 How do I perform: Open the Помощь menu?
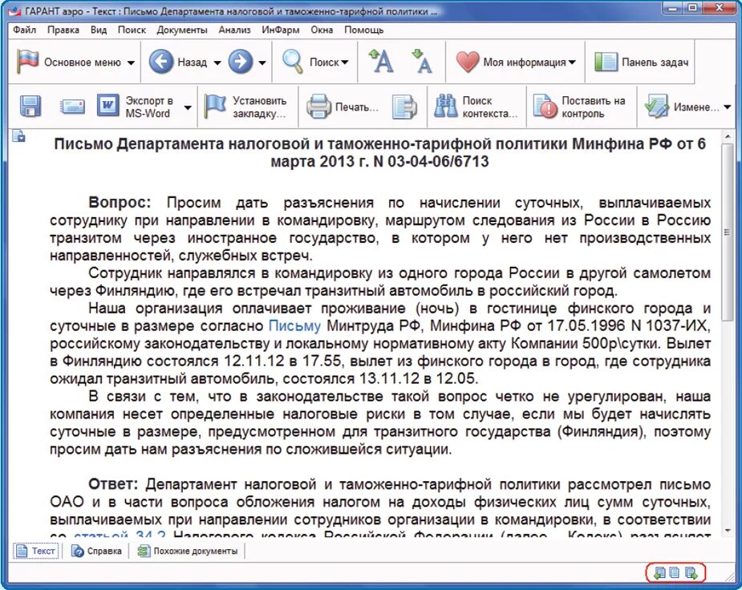coord(363,30)
